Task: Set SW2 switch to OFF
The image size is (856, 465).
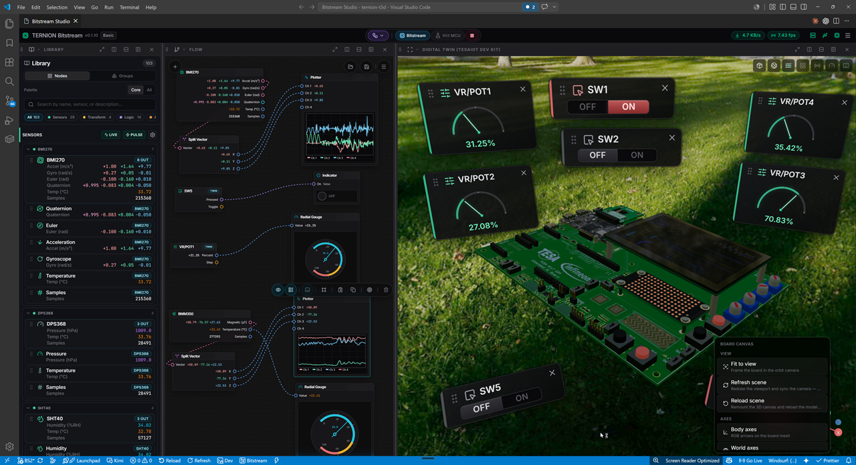Action: [598, 155]
